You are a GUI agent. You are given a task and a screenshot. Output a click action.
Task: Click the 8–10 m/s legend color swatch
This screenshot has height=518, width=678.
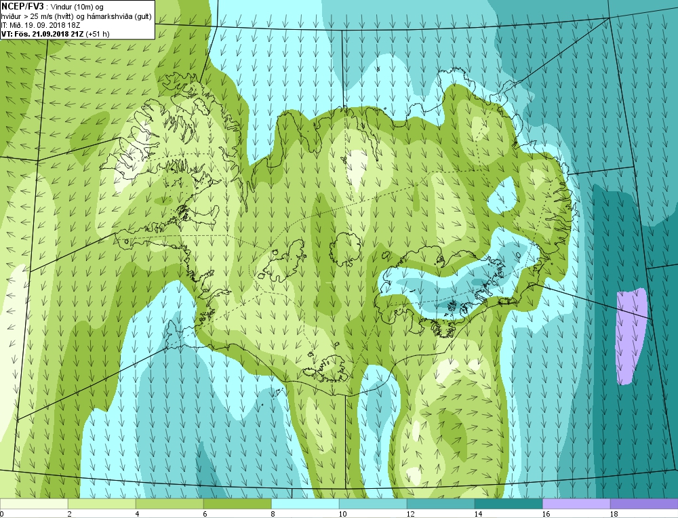click(305, 504)
